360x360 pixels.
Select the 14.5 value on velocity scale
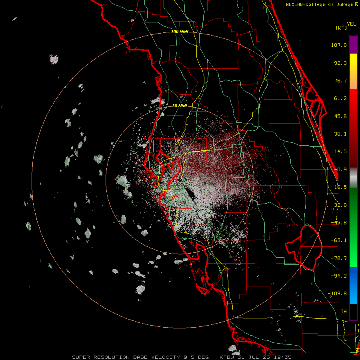(x=340, y=152)
